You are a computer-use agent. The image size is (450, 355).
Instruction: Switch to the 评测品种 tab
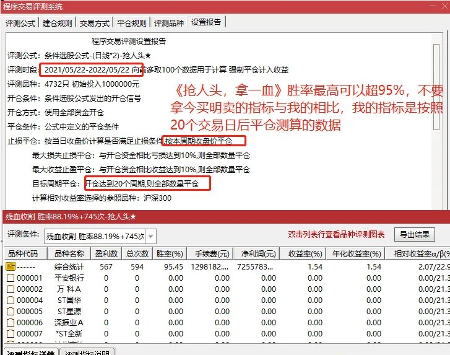(x=169, y=23)
